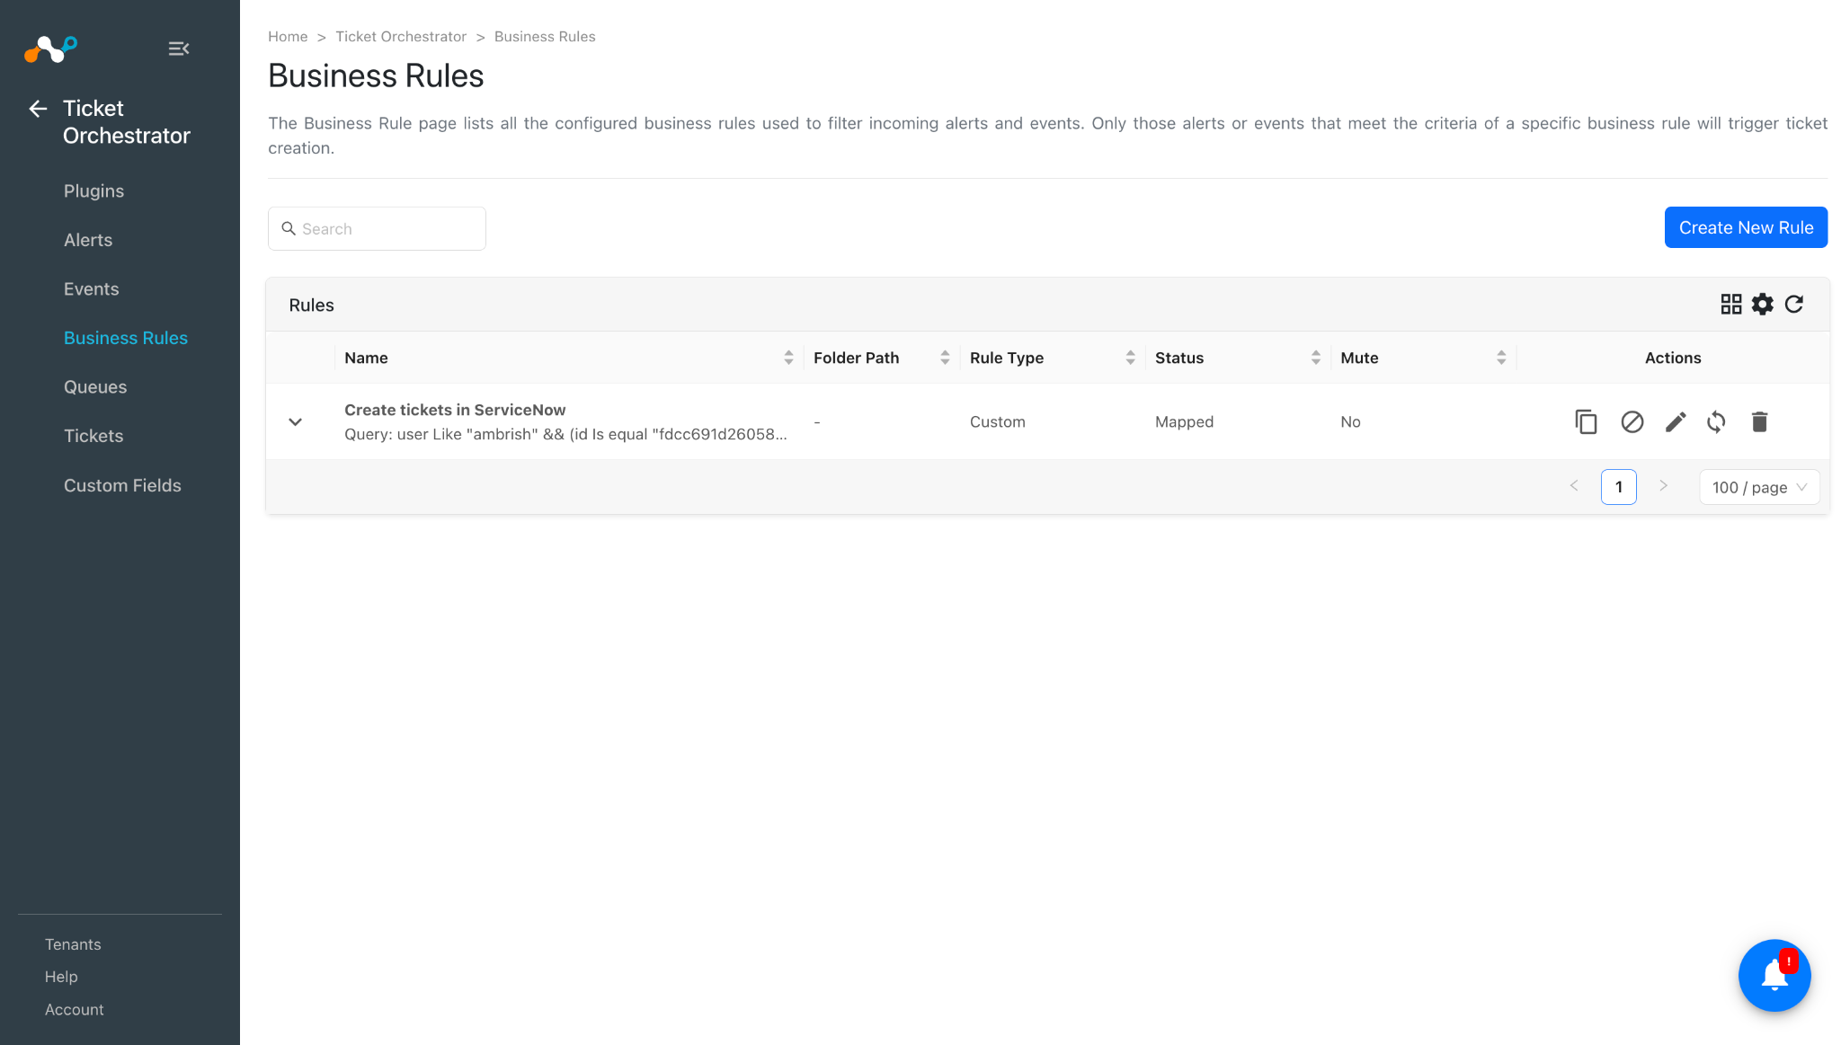This screenshot has width=1841, height=1045.
Task: Go to the next page
Action: click(1663, 486)
